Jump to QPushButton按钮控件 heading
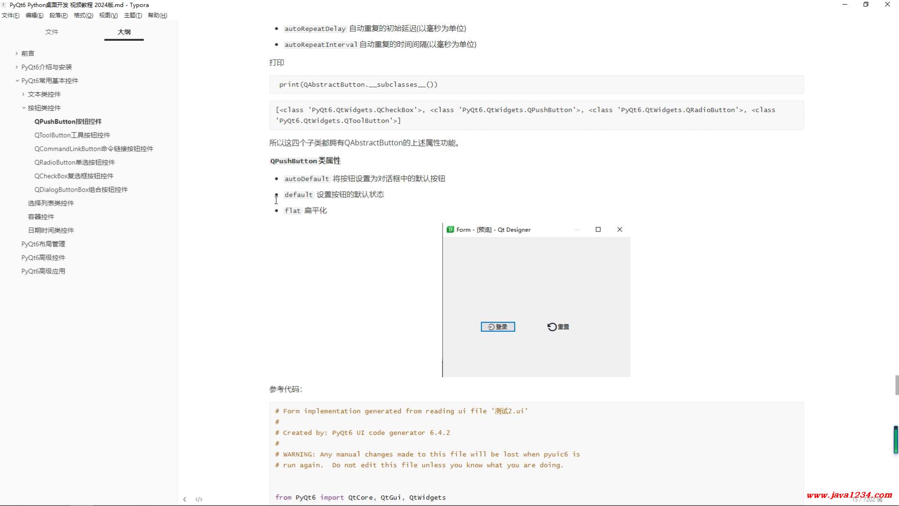 [68, 121]
